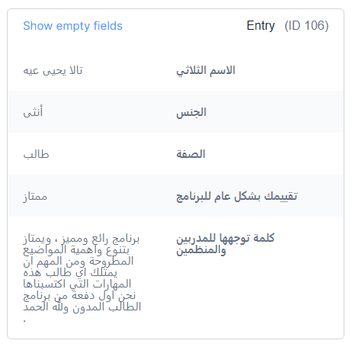Select the تقييمك بشكل عام للبرنامج label
Screen dimensions: 352x347
[x=237, y=196]
